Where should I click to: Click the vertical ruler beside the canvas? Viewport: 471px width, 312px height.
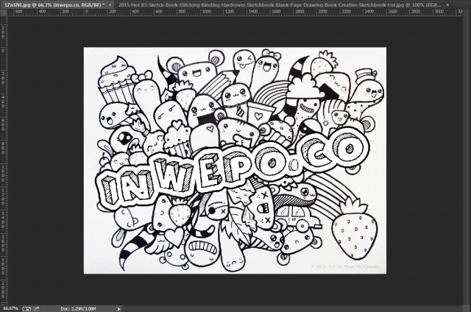click(x=3, y=160)
